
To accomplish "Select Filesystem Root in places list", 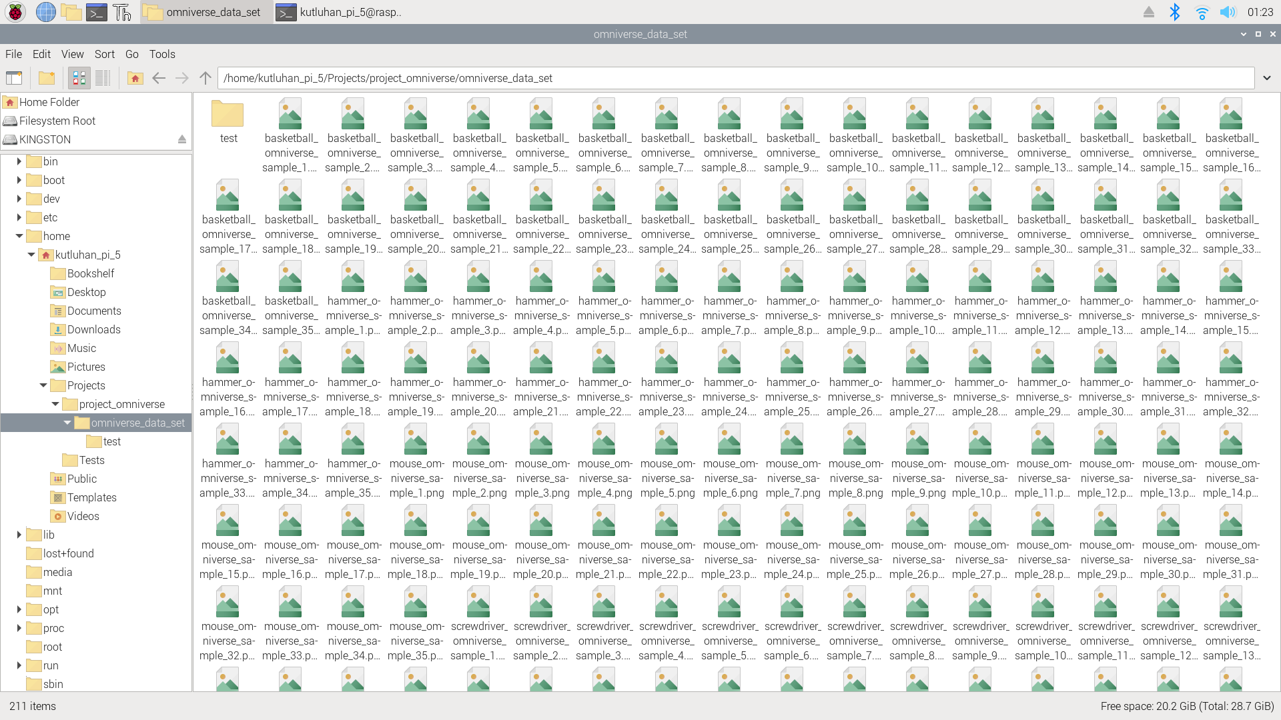I will tap(96, 121).
